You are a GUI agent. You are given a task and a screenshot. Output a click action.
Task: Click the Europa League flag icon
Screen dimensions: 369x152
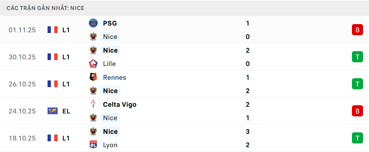pos(52,111)
